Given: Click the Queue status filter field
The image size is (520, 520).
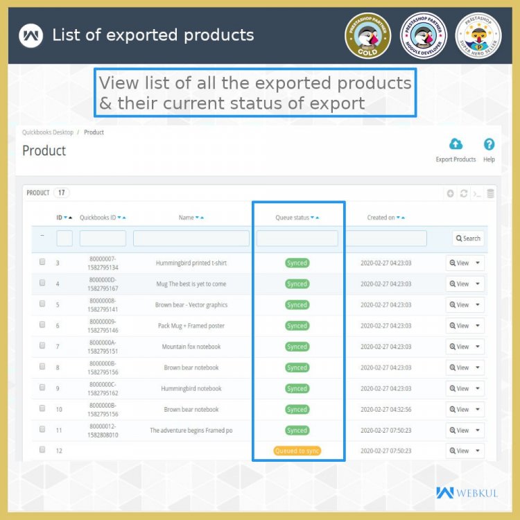Looking at the screenshot, I should click(x=297, y=239).
